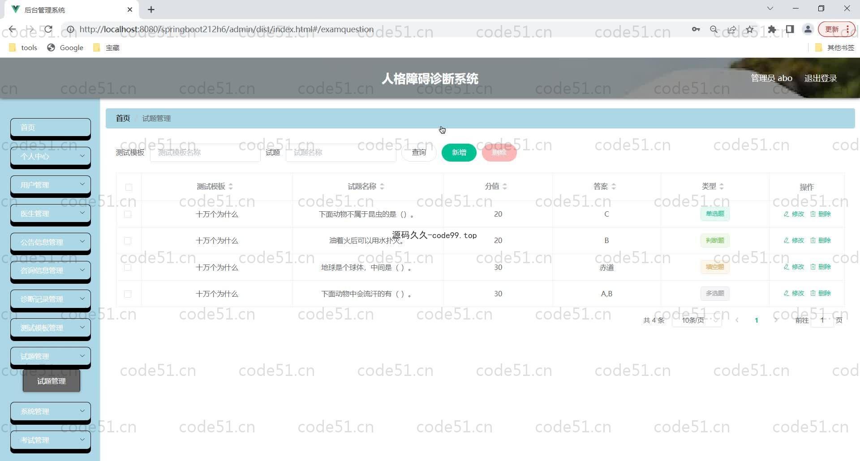860x461 pixels.
Task: Delete the 油着火后可以用水扑灭 question row
Action: (820, 240)
